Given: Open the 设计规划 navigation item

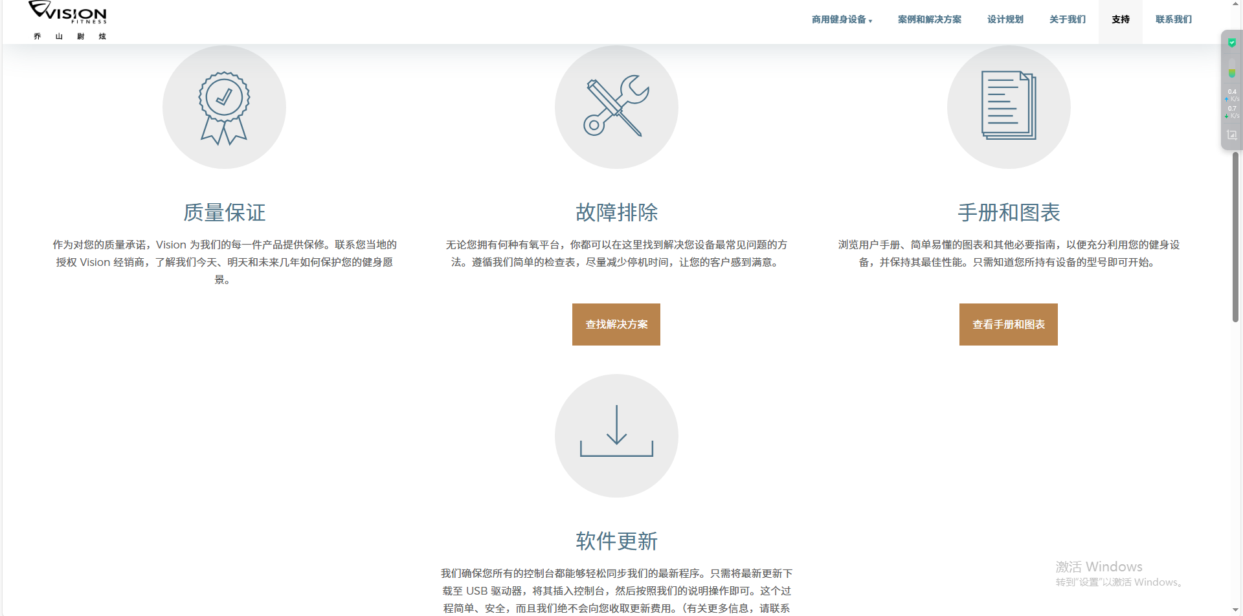Looking at the screenshot, I should click(1005, 19).
